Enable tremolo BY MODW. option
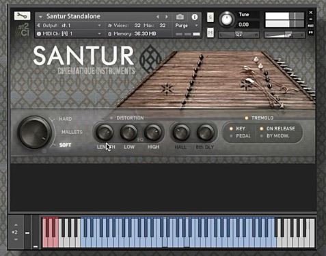 pyautogui.click(x=275, y=136)
